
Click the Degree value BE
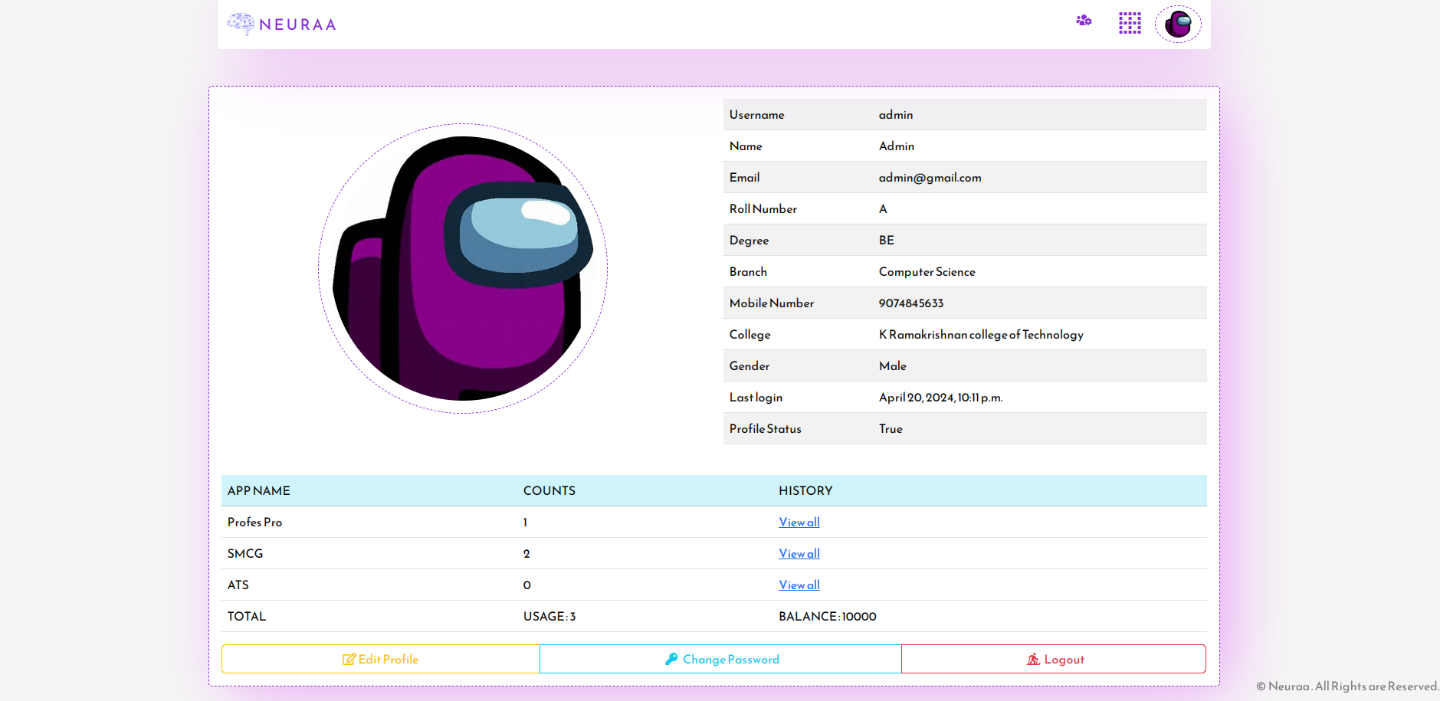[x=887, y=241]
